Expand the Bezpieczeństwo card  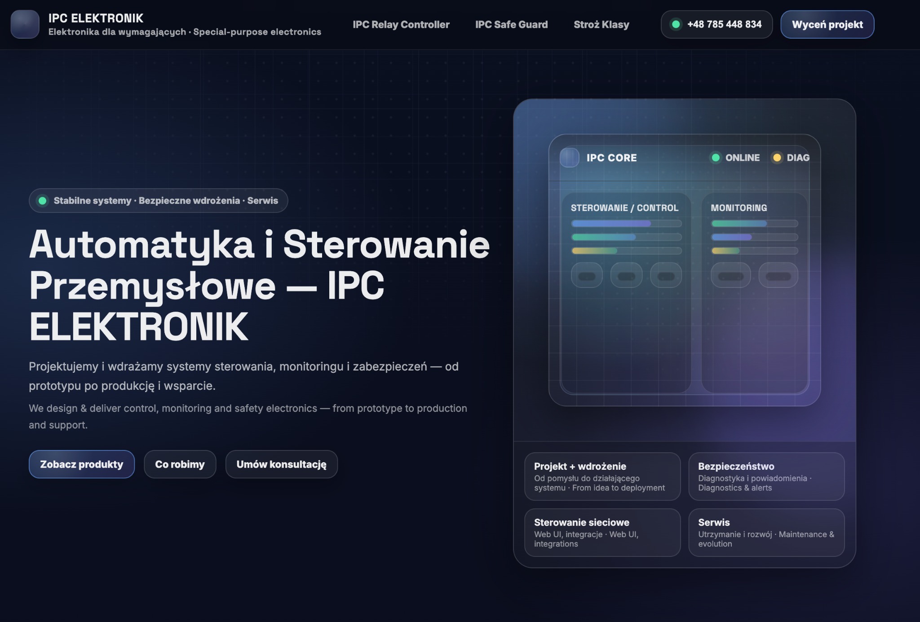pos(766,476)
